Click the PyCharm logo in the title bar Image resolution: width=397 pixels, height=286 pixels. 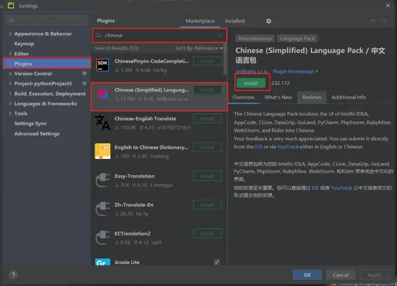coord(11,5)
